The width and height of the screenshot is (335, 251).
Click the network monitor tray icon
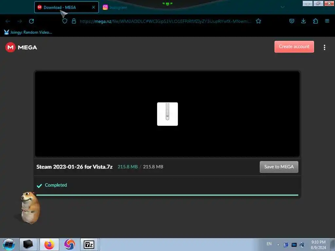point(294,245)
